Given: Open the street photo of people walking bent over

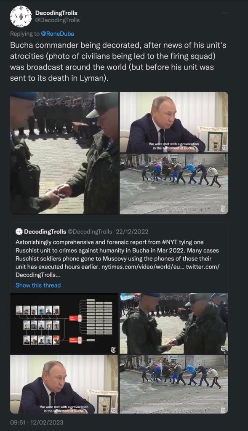Looking at the screenshot, I should click(x=174, y=184).
